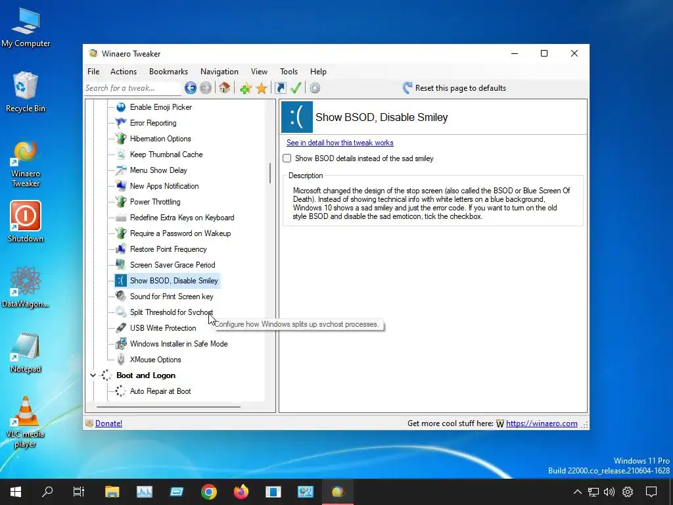Open the View menu
The width and height of the screenshot is (673, 505).
tap(259, 72)
